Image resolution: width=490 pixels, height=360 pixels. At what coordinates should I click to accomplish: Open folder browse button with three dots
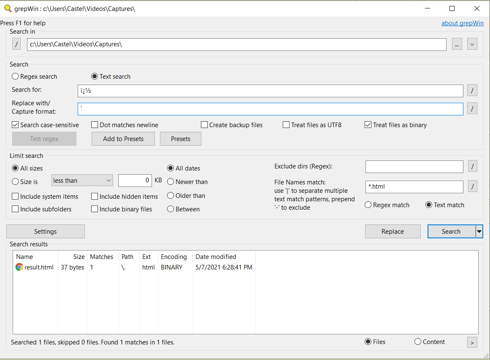coord(457,44)
